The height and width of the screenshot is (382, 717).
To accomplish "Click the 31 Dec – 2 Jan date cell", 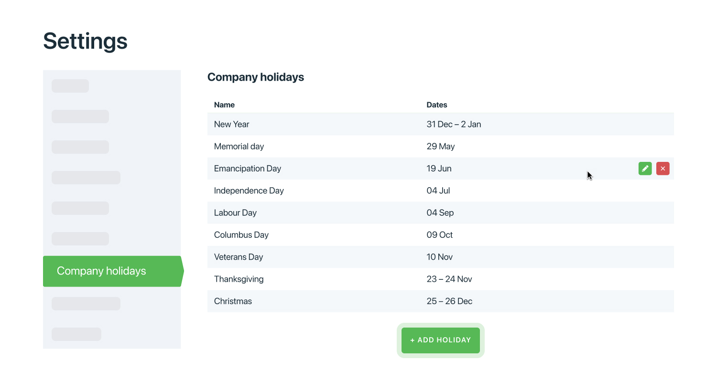I will click(454, 124).
